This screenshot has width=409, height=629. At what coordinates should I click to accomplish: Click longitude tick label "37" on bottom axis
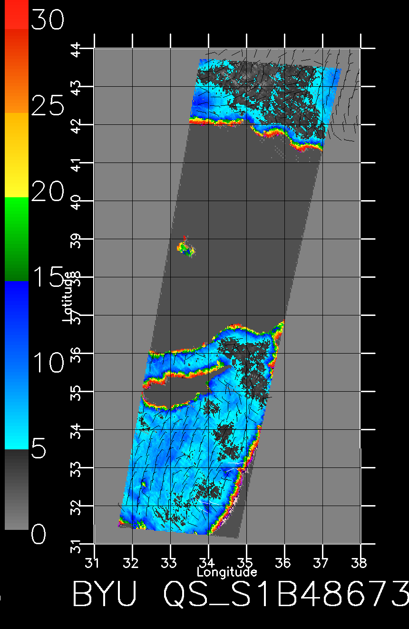pyautogui.click(x=321, y=563)
